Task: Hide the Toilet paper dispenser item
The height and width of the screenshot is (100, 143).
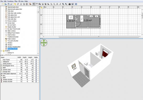Action: click(x=36, y=74)
